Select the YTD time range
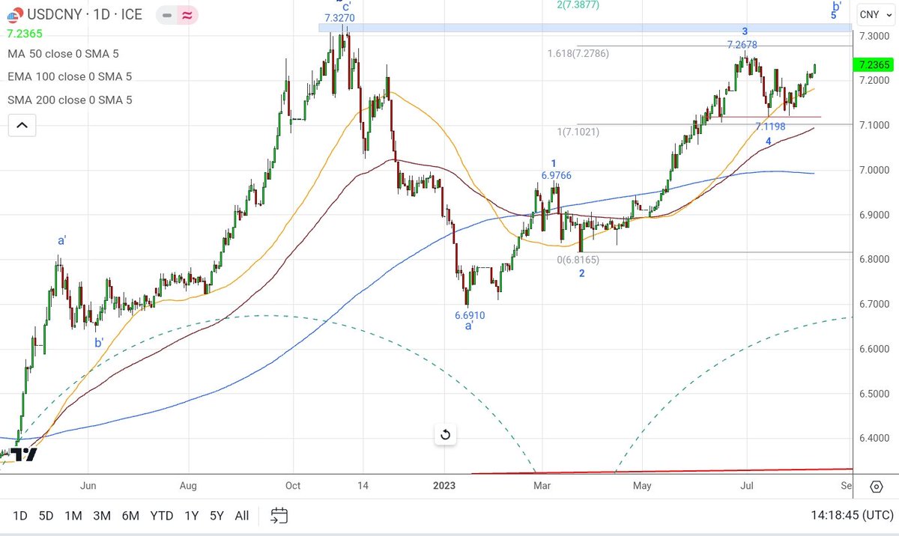This screenshot has width=899, height=536. tap(162, 515)
